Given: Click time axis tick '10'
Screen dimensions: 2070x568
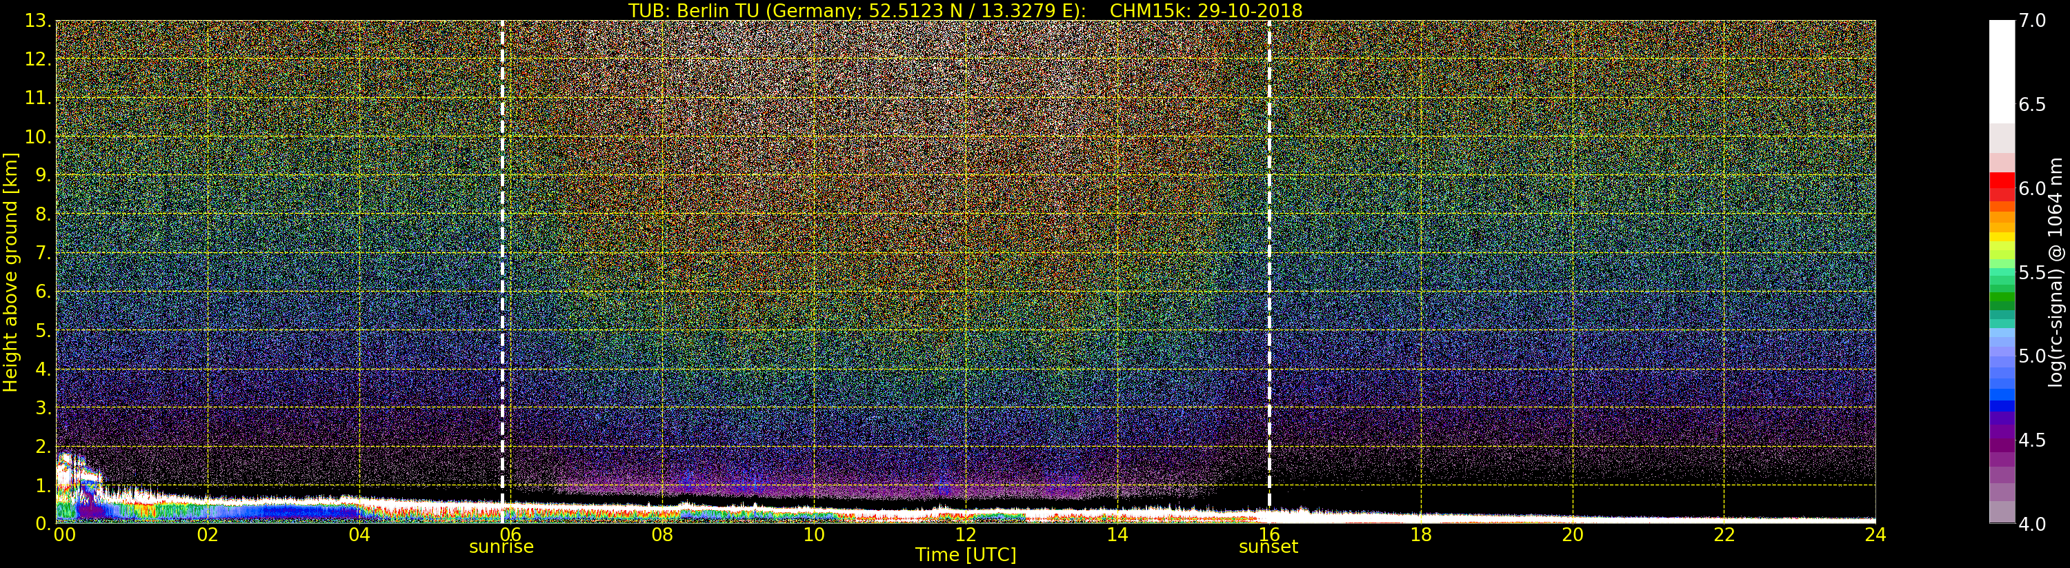Looking at the screenshot, I should coord(814,534).
